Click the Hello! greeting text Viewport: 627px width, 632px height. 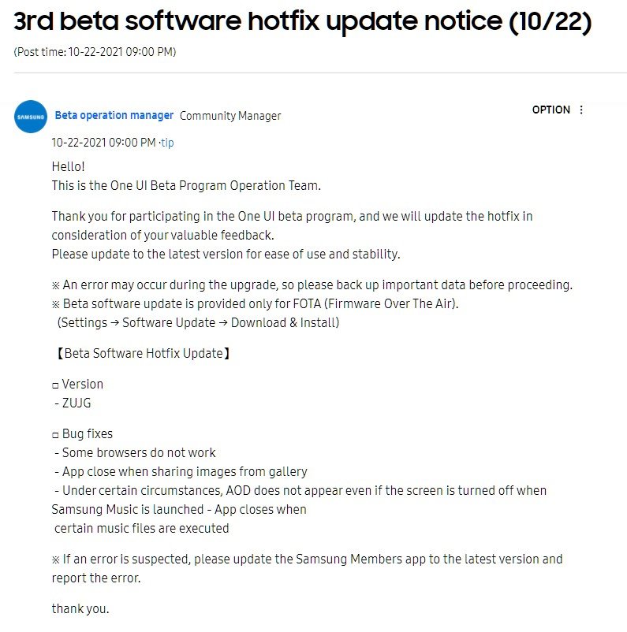click(68, 166)
